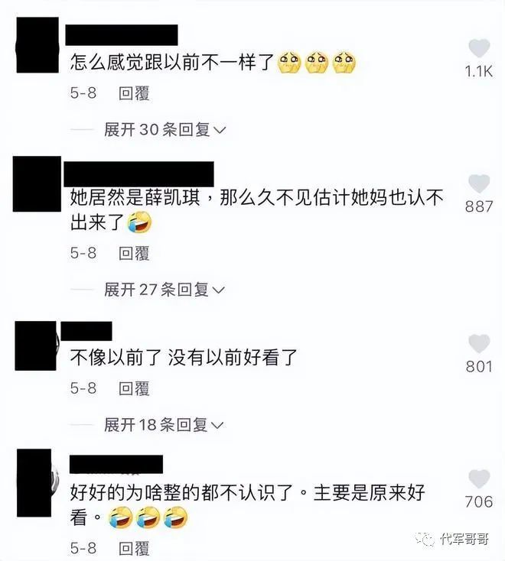Click the first pleading emoji in top comment
Screen dimensions: 505x561
click(x=289, y=63)
